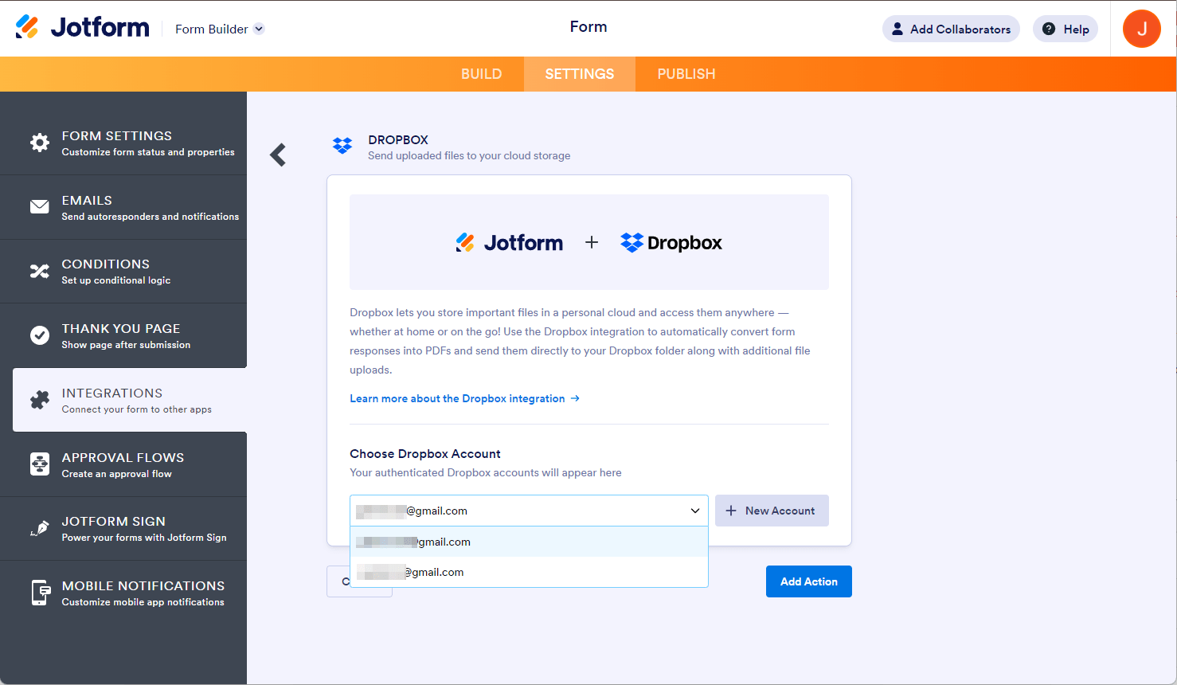Image resolution: width=1177 pixels, height=685 pixels.
Task: Click the Integrations puzzle piece icon
Action: click(x=40, y=400)
